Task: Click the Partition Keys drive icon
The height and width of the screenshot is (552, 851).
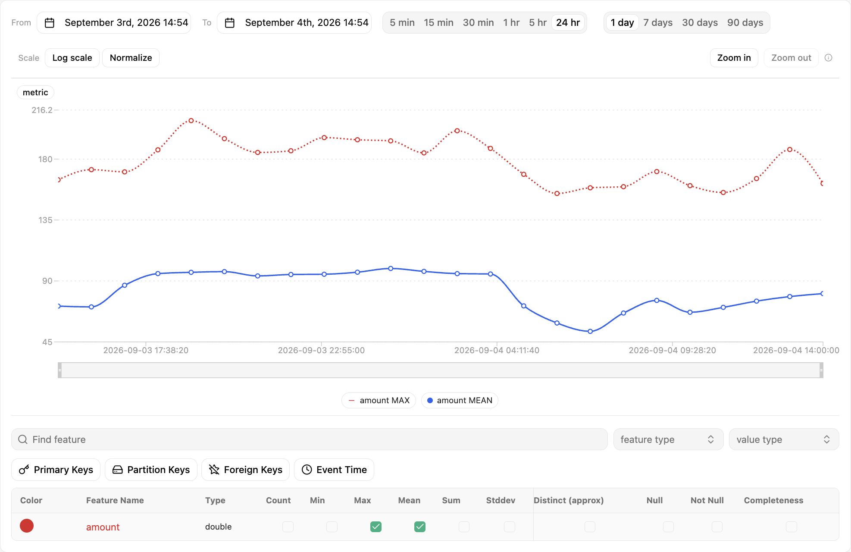Action: pyautogui.click(x=117, y=470)
